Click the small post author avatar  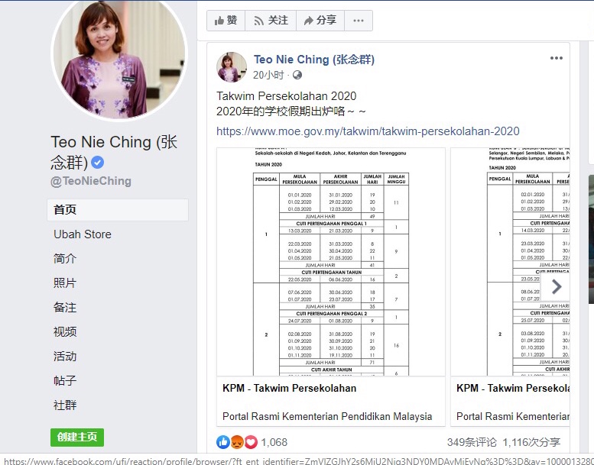tap(232, 67)
